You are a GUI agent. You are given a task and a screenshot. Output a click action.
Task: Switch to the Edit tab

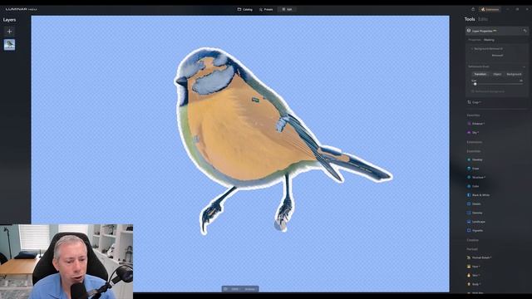(287, 9)
